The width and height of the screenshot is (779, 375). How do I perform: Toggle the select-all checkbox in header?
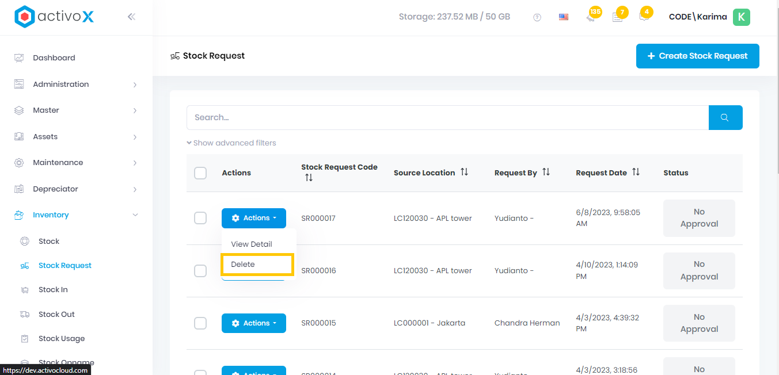pyautogui.click(x=200, y=173)
